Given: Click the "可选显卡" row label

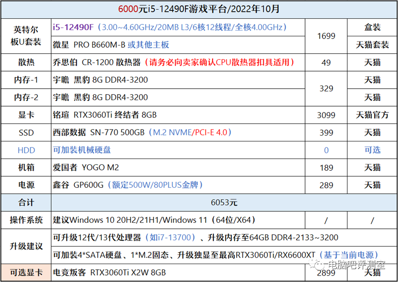Looking at the screenshot, I should pos(26,273).
